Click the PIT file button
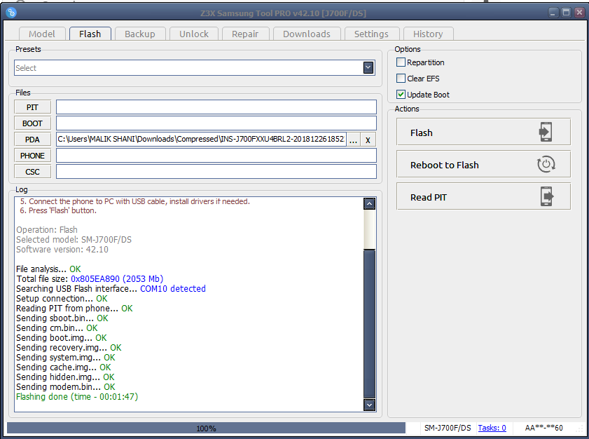This screenshot has width=589, height=439. click(32, 107)
